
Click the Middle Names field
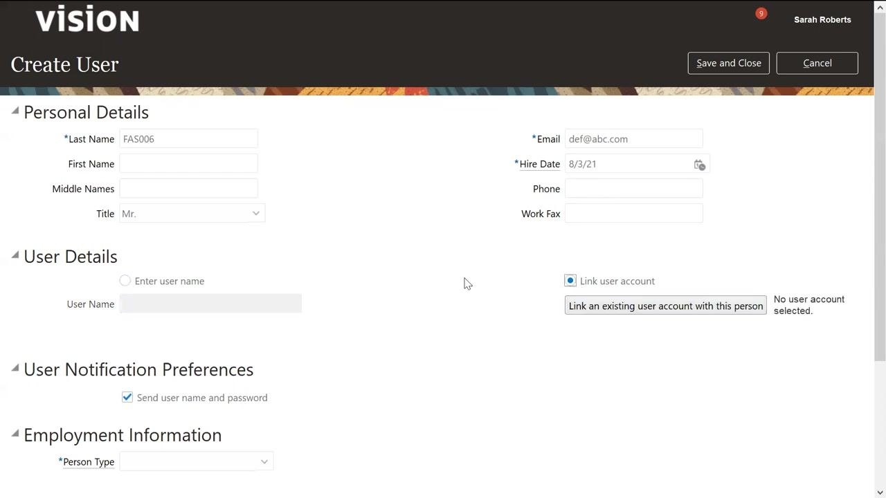point(188,189)
